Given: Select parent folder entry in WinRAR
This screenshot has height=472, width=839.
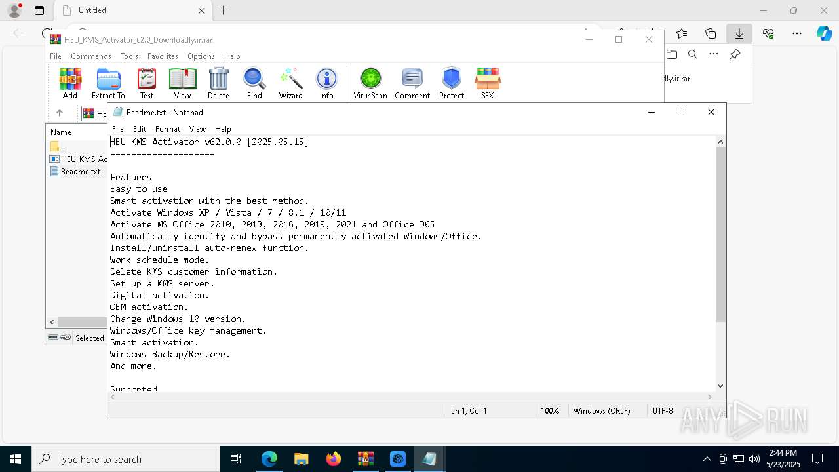Looking at the screenshot, I should tap(58, 146).
